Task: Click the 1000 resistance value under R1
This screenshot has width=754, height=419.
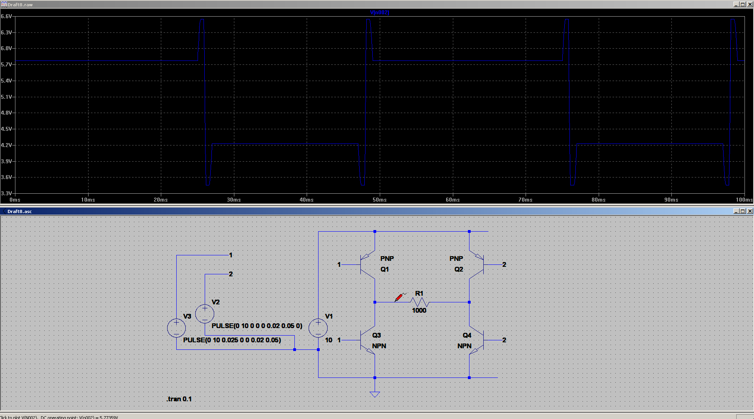Action: [x=419, y=310]
